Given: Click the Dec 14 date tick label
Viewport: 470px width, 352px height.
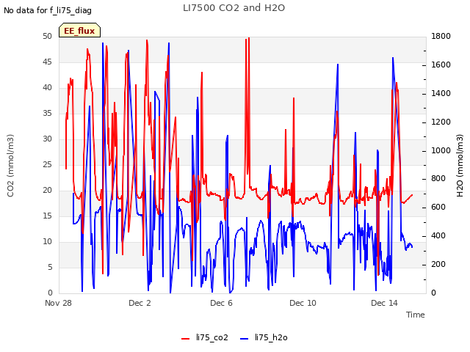Looking at the screenshot, I should (x=384, y=303).
